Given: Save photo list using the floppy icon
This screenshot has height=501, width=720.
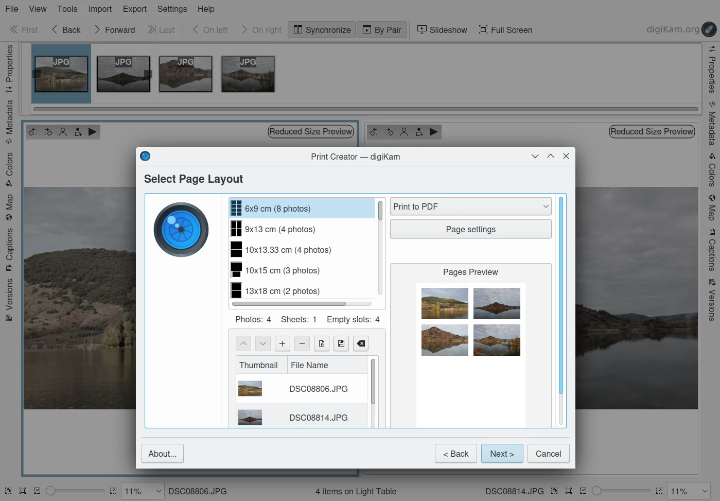Looking at the screenshot, I should (x=341, y=343).
